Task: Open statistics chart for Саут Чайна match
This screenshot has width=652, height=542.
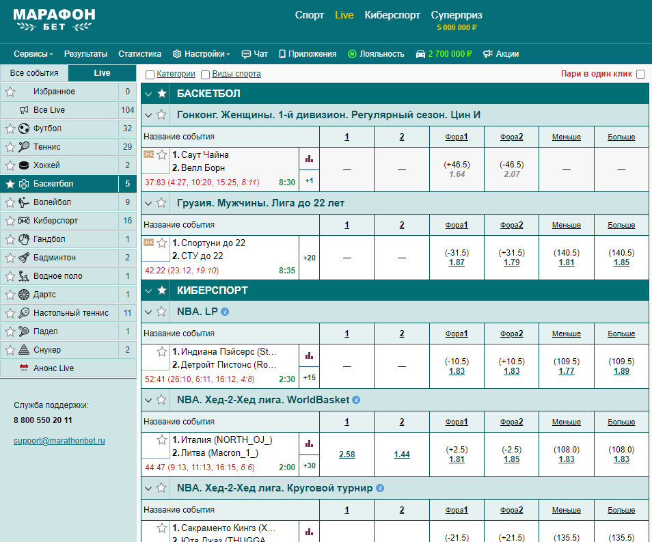Action: pos(309,159)
